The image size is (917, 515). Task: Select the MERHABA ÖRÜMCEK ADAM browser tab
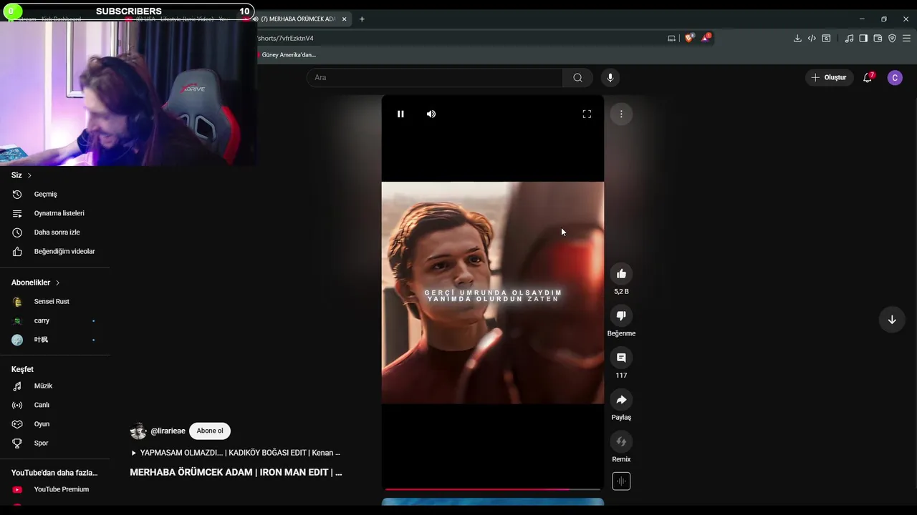click(297, 19)
